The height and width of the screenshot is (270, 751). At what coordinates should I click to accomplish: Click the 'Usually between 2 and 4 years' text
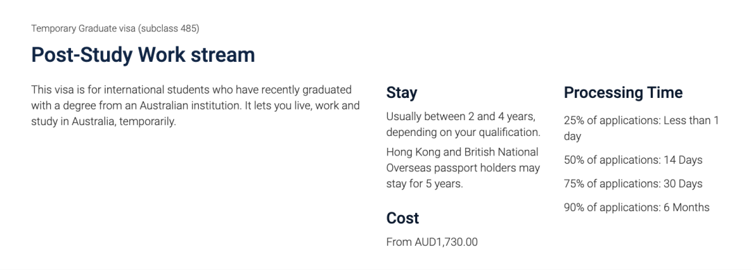(x=461, y=117)
